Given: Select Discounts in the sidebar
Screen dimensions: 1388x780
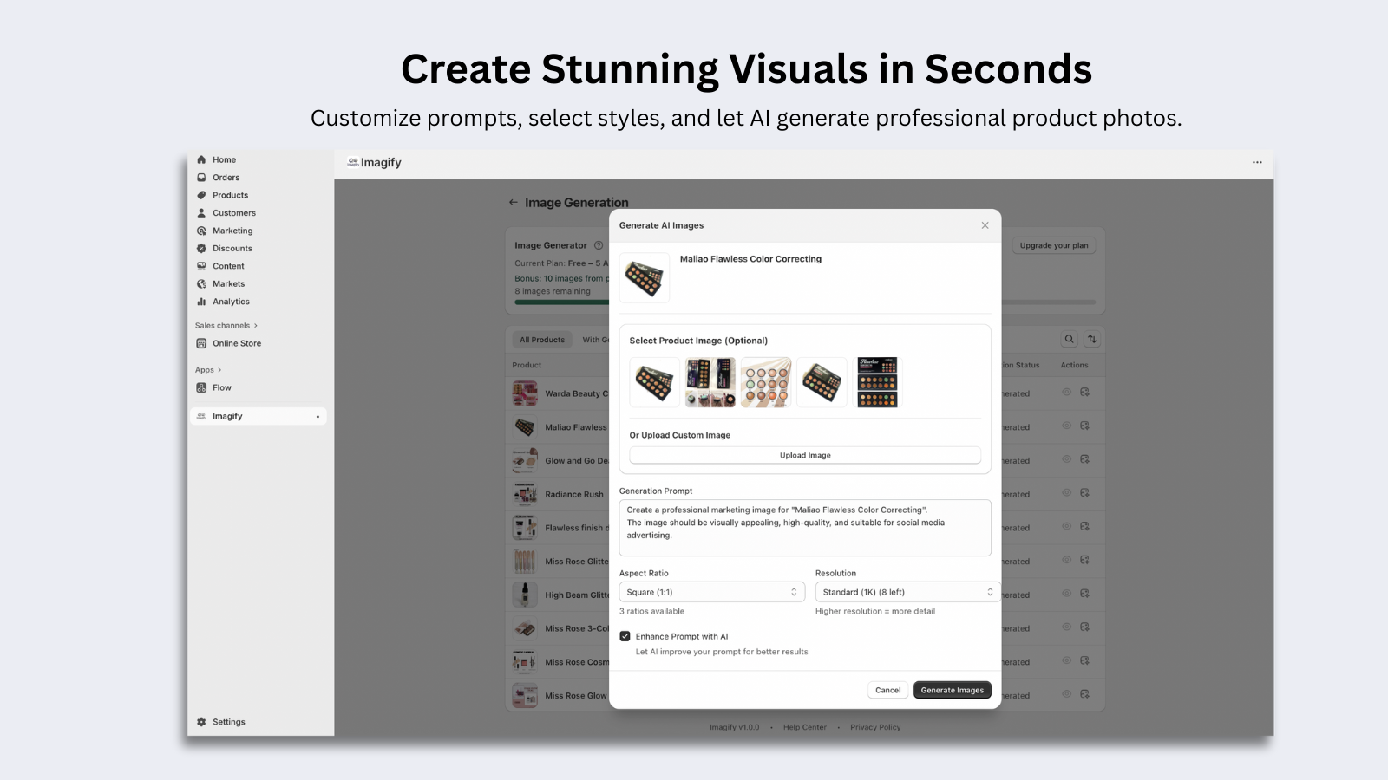Looking at the screenshot, I should coord(232,248).
